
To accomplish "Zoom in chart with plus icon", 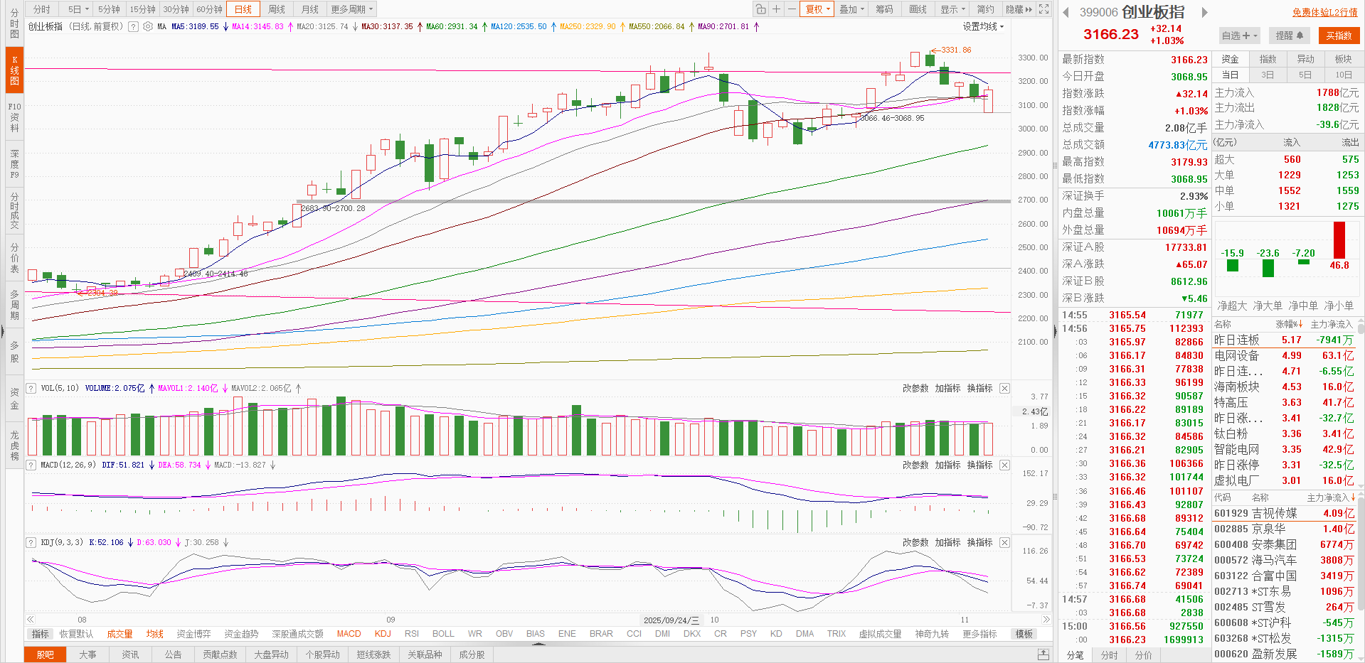I will tap(777, 9).
